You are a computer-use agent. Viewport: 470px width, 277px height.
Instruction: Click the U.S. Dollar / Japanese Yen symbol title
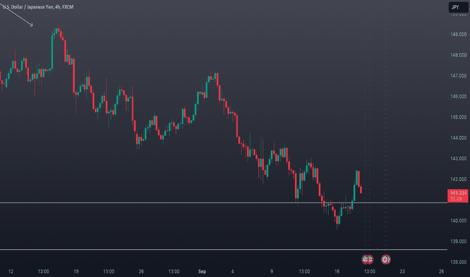(38, 7)
